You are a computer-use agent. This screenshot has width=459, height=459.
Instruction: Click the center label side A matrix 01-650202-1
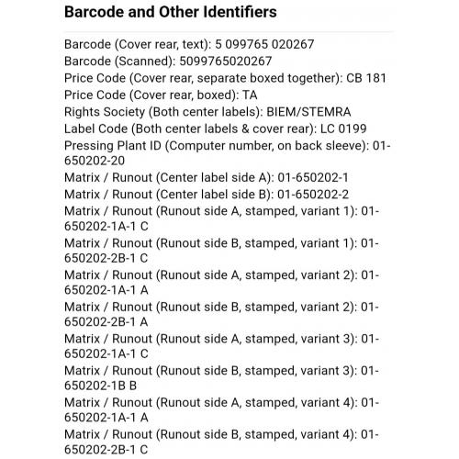313,177
